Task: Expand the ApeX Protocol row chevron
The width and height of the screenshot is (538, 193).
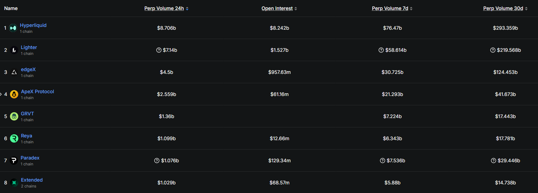Action: [1, 94]
